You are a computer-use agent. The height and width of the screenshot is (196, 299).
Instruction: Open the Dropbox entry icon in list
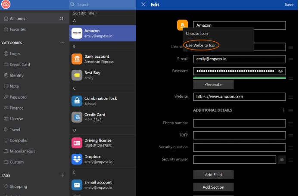click(77, 159)
